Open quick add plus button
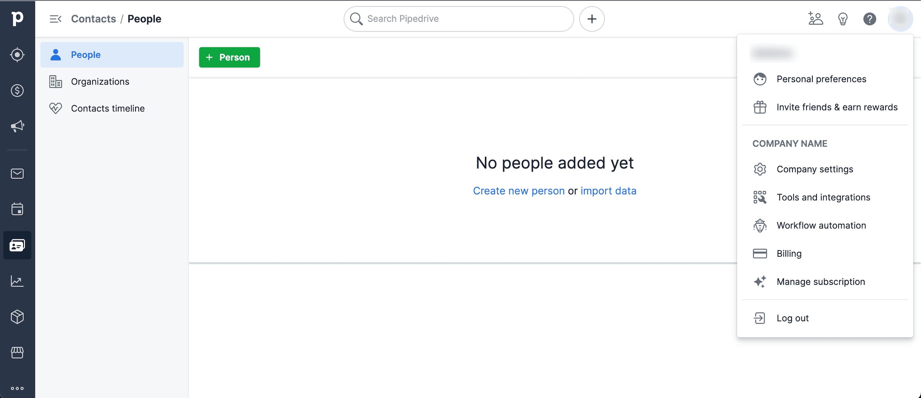 (x=592, y=19)
